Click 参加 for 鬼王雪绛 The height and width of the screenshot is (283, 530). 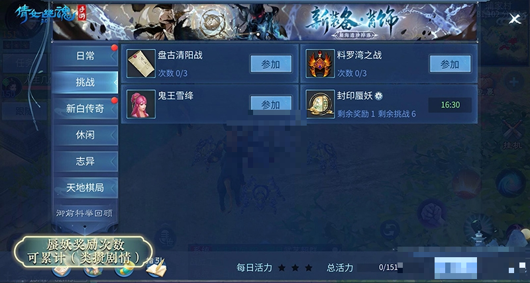coord(271,103)
